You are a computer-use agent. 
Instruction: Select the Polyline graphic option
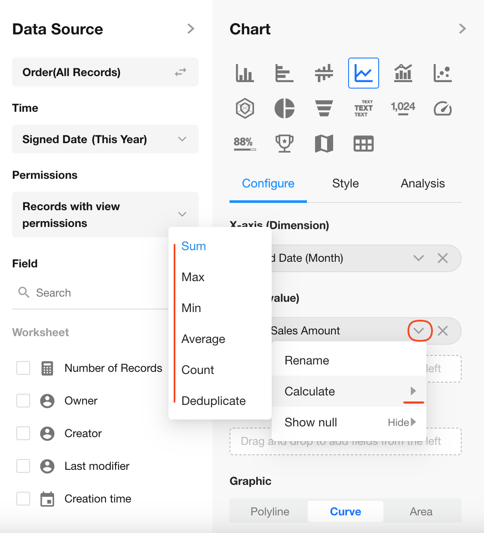click(x=270, y=512)
